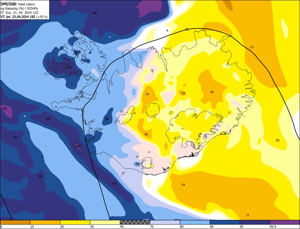This screenshot has height=229, width=300.
Task: Click the humidity value 85 on the map
Action: pyautogui.click(x=138, y=164)
